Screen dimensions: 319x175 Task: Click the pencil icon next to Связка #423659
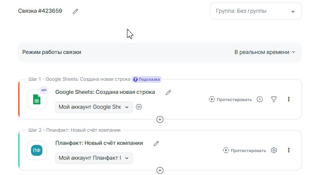click(x=76, y=11)
